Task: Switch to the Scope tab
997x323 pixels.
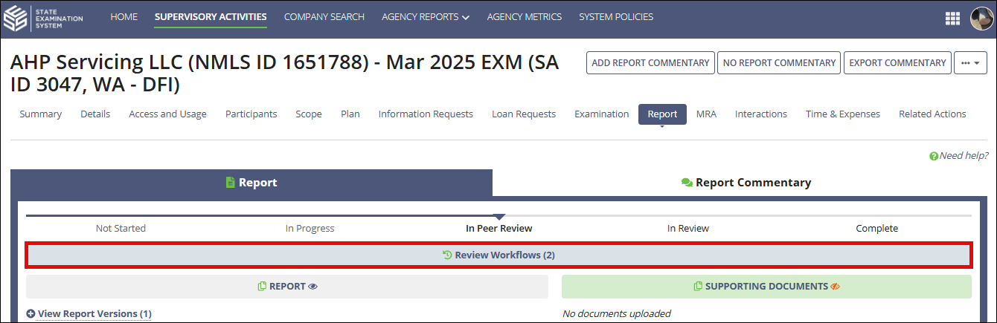Action: tap(309, 114)
